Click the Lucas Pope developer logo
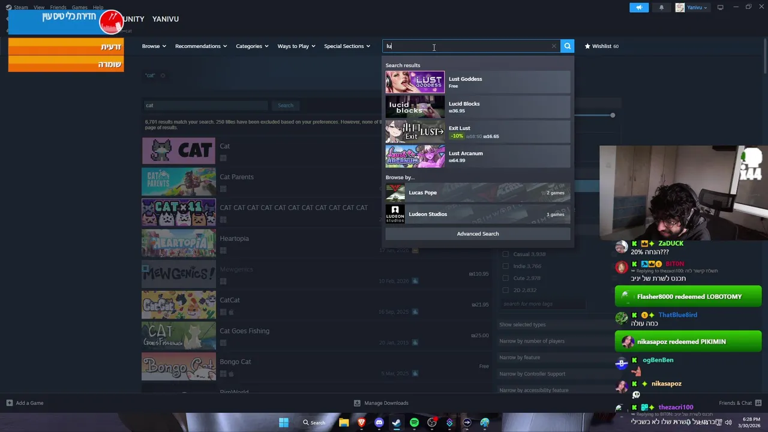The height and width of the screenshot is (432, 768). click(x=395, y=193)
